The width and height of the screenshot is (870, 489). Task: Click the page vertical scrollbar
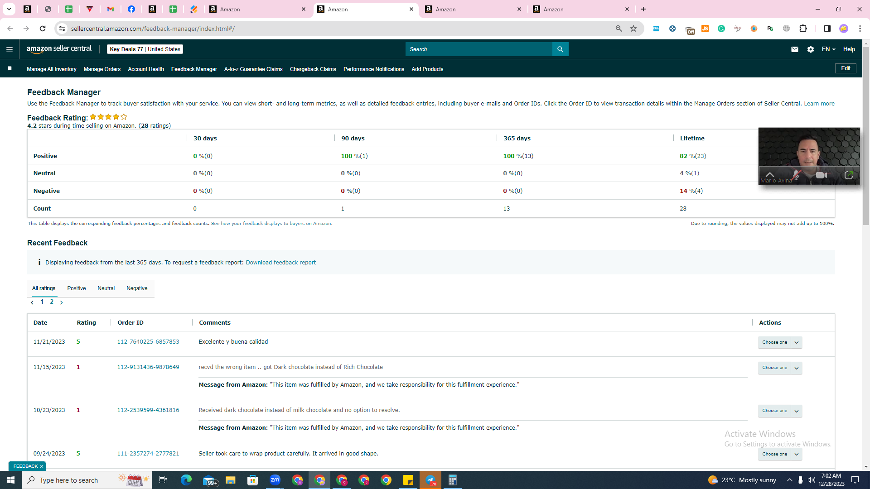[866, 136]
